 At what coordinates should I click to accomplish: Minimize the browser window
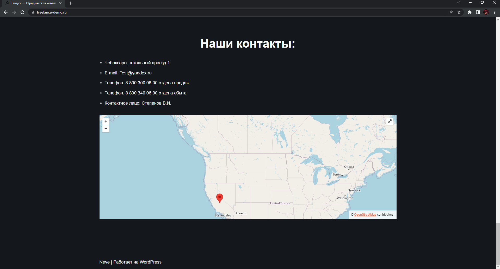pyautogui.click(x=470, y=3)
